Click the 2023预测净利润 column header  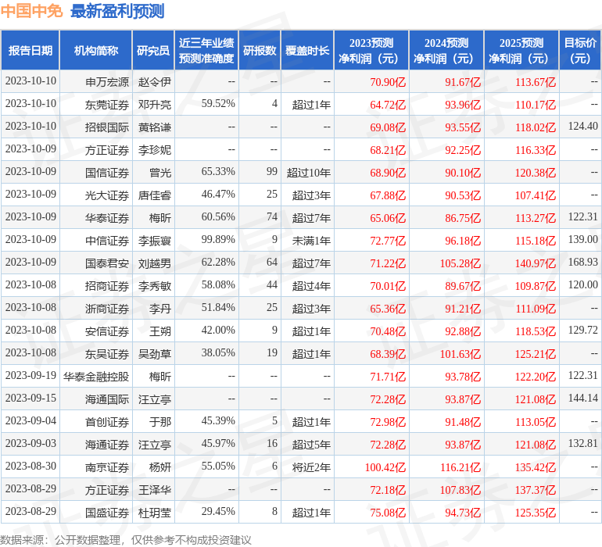[x=371, y=50]
